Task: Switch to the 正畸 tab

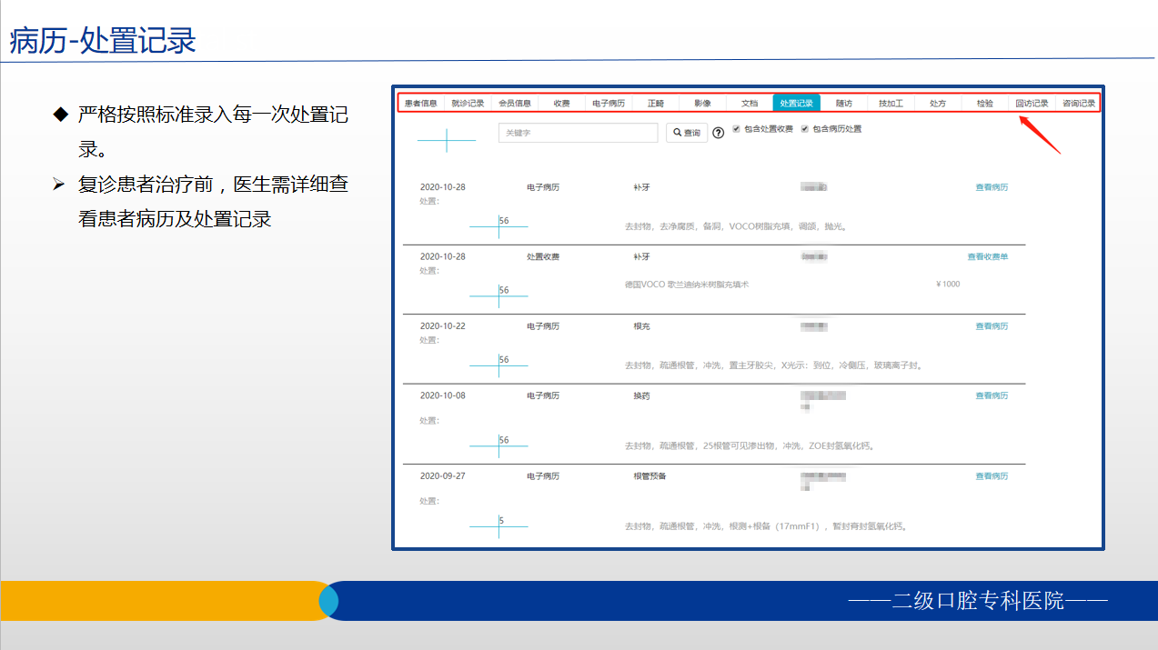Action: [655, 102]
